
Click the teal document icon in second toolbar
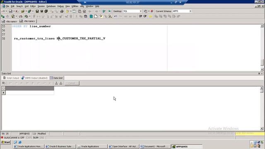click(91, 17)
